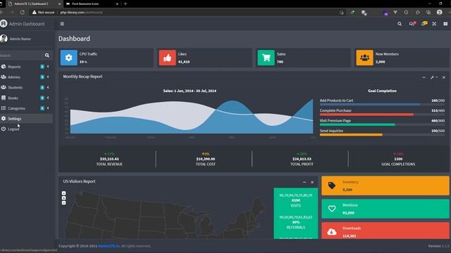Image resolution: width=451 pixels, height=253 pixels.
Task: Remove the US-Visitors Report card
Action: point(312,182)
